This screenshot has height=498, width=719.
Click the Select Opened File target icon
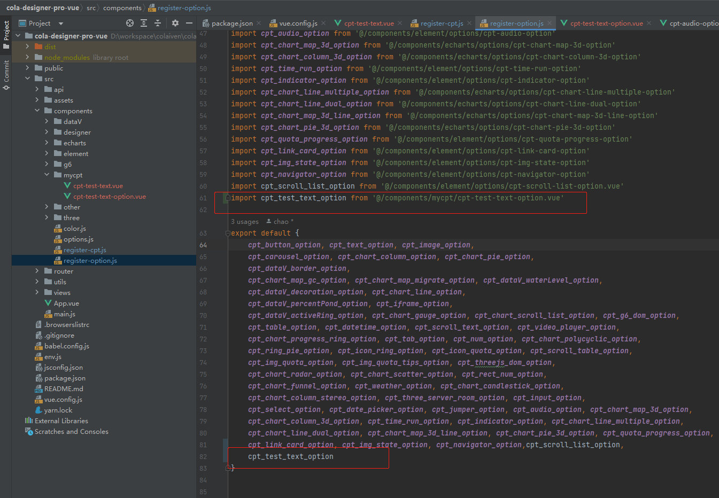(x=129, y=23)
